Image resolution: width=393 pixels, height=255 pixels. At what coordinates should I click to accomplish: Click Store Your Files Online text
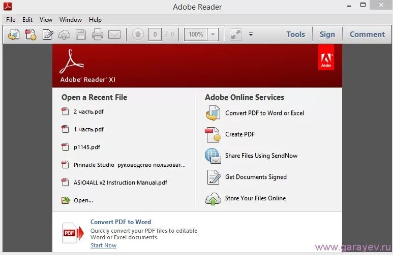click(x=255, y=198)
